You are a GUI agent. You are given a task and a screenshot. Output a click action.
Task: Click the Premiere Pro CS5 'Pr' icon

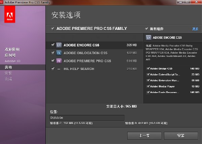pos(59,61)
